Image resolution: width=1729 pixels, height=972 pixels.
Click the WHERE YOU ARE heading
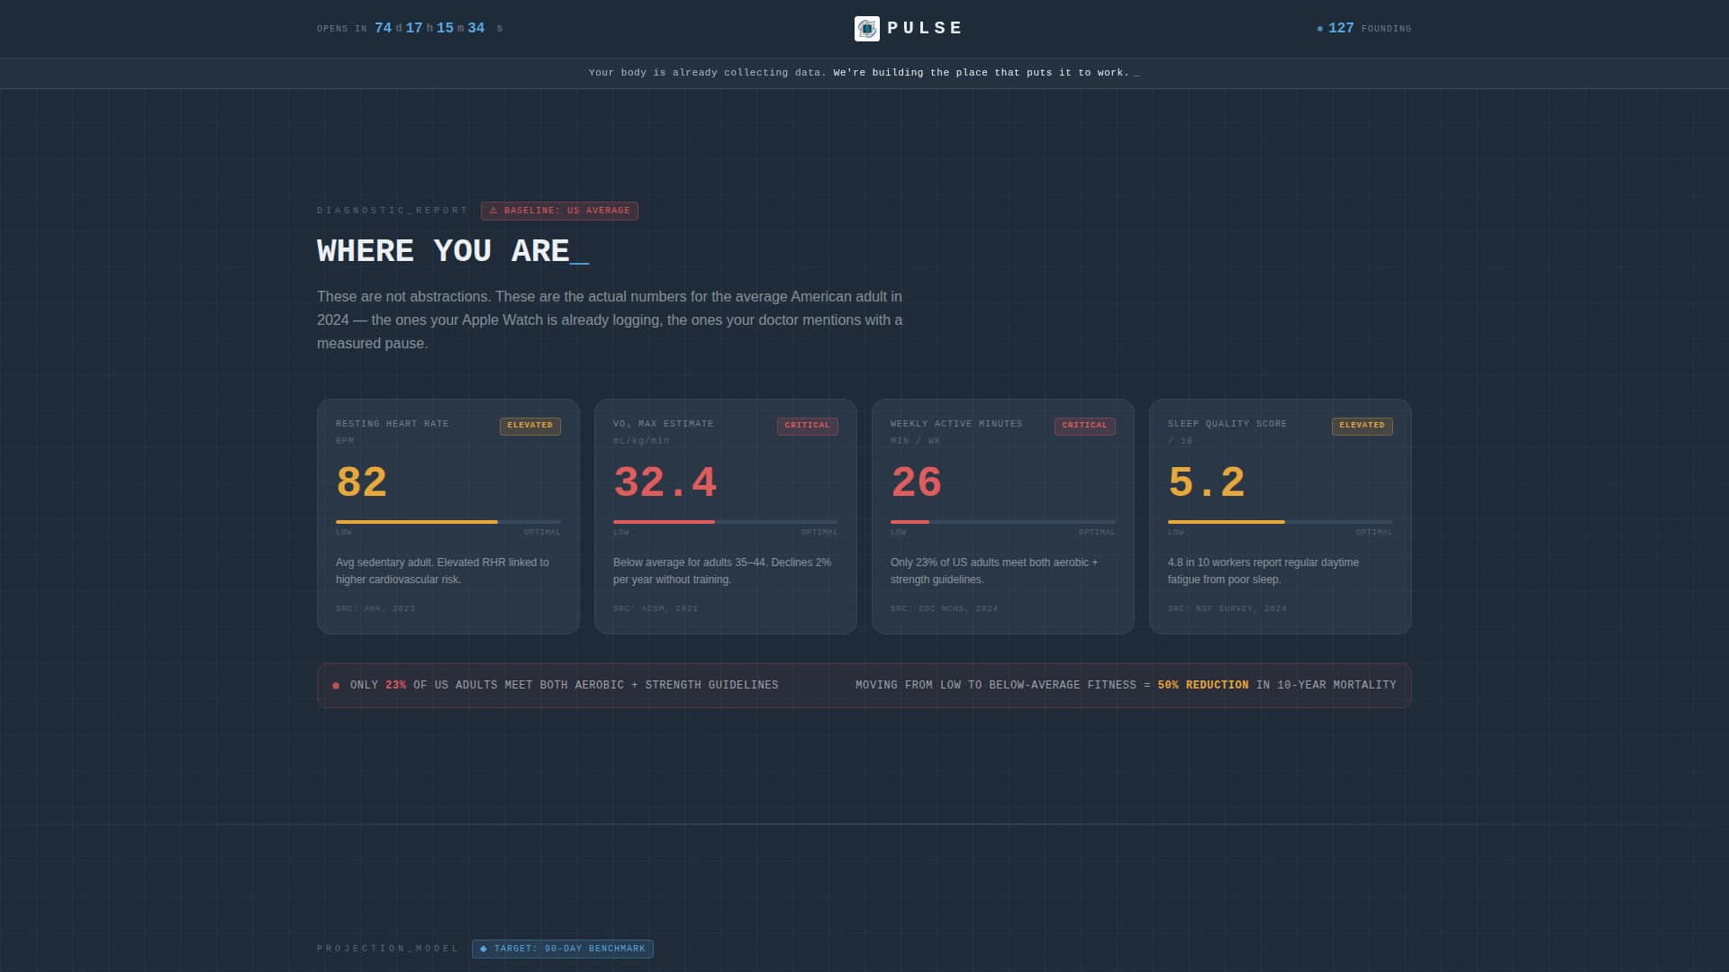click(453, 250)
